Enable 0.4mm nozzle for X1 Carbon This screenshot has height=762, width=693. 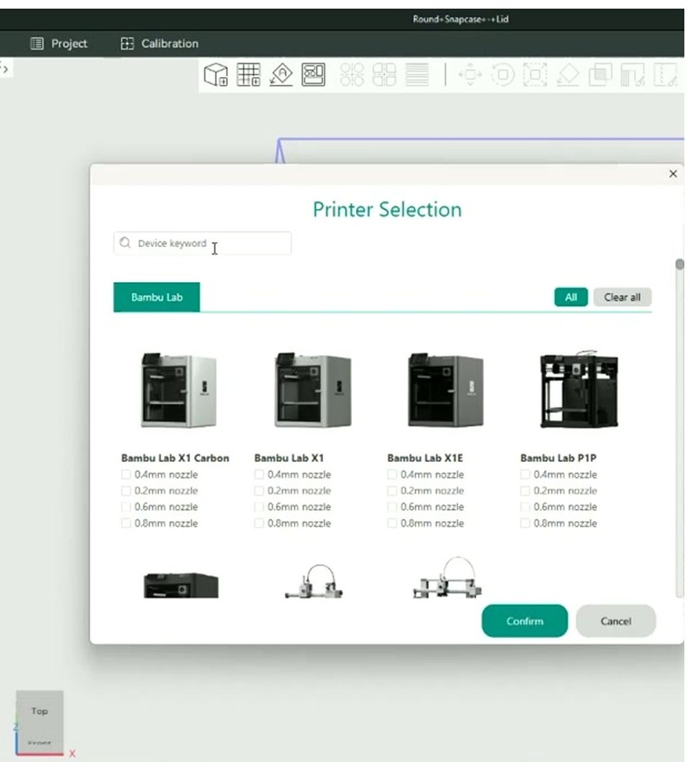click(x=126, y=474)
